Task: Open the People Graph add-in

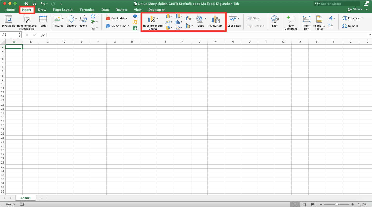Action: point(135,28)
